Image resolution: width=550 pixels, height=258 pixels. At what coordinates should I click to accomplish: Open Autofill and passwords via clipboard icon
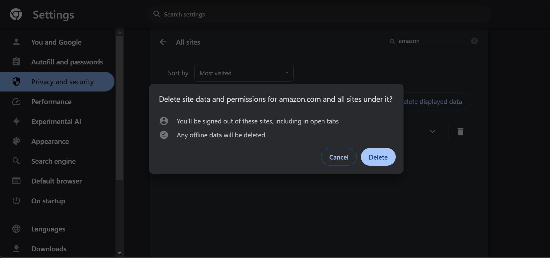tap(16, 62)
